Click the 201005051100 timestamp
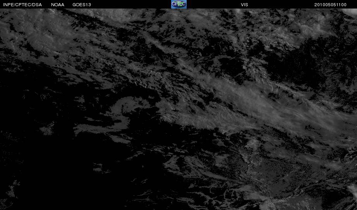357x210 pixels. point(330,5)
